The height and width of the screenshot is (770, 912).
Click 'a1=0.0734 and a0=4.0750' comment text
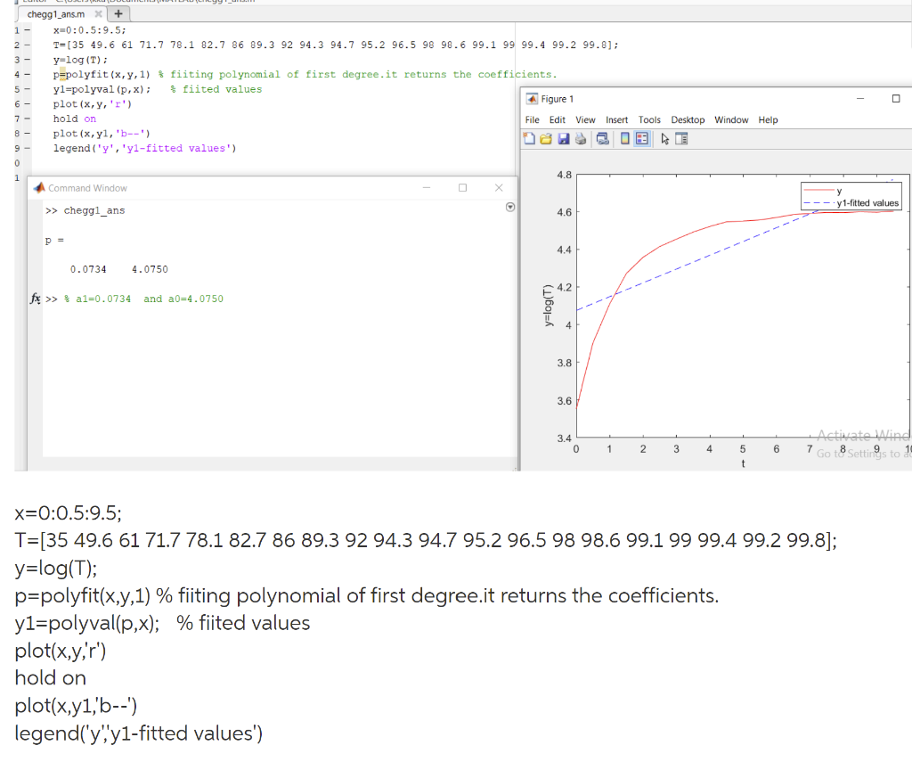point(150,299)
